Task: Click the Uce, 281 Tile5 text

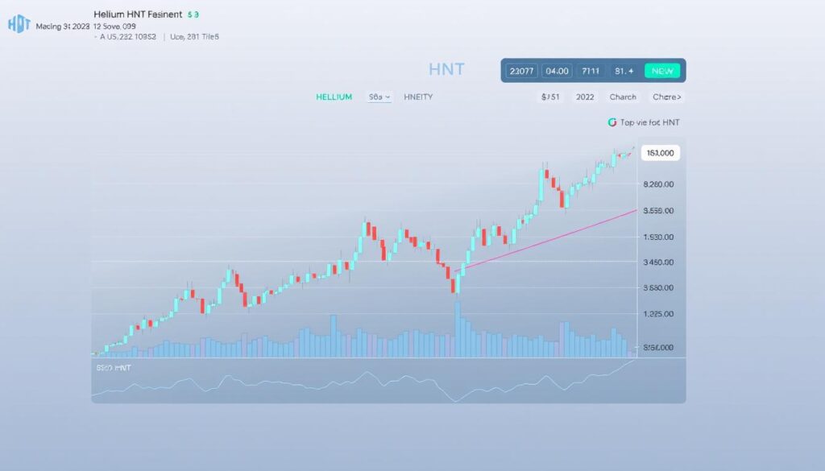Action: (x=194, y=37)
